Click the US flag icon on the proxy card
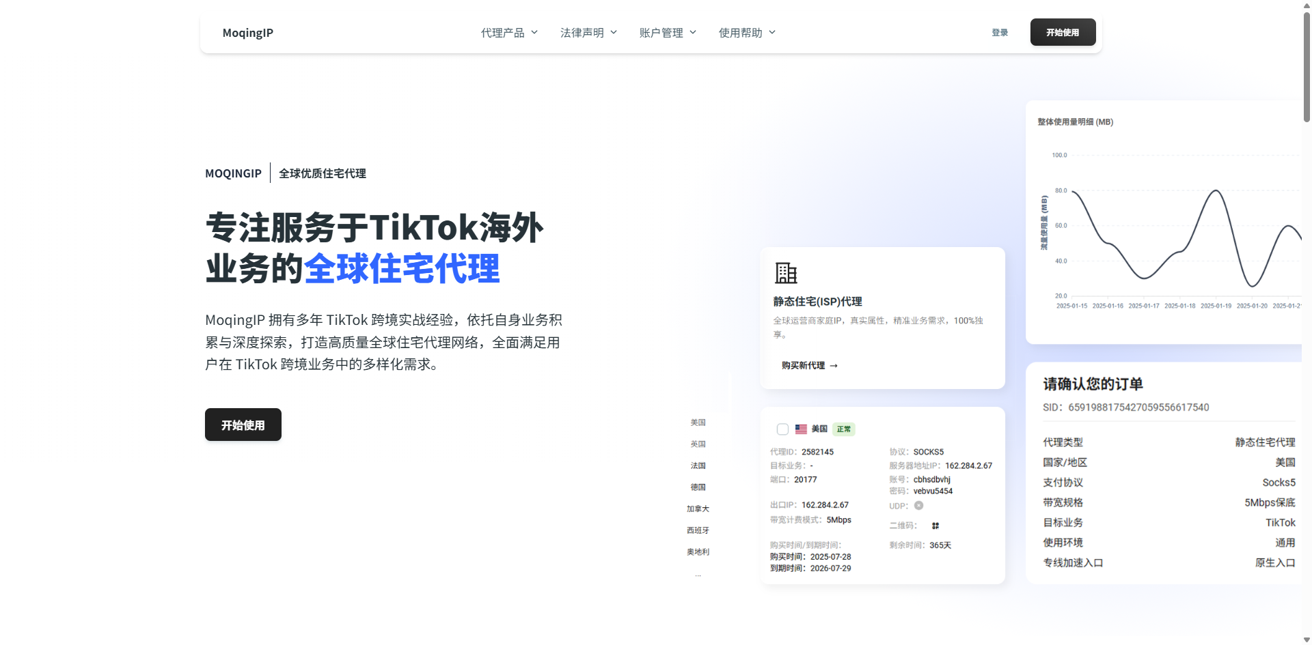 pyautogui.click(x=801, y=429)
